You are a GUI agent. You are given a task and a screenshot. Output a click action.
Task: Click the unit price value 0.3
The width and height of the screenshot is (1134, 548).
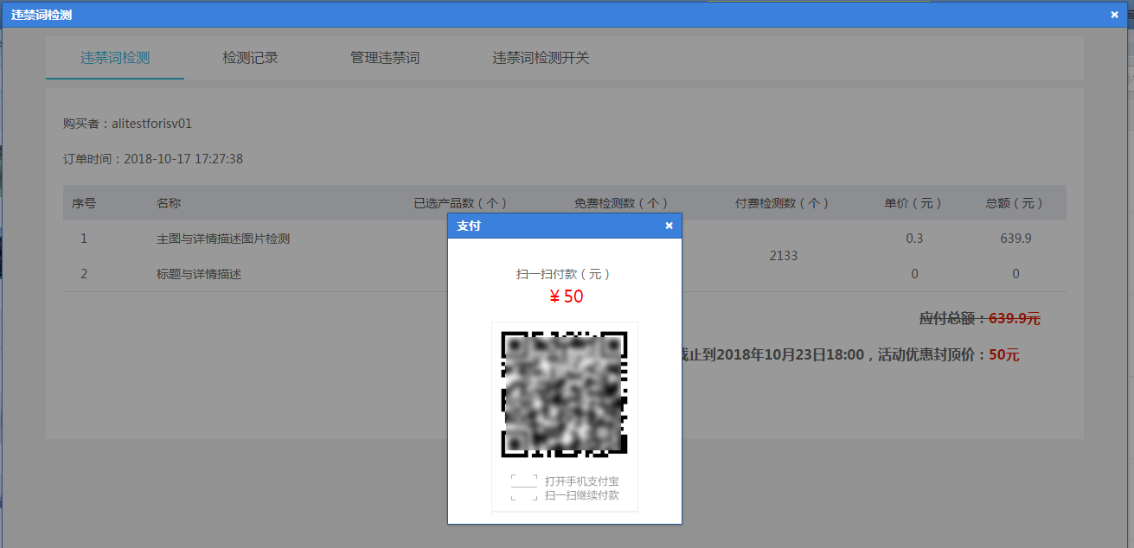[914, 239]
